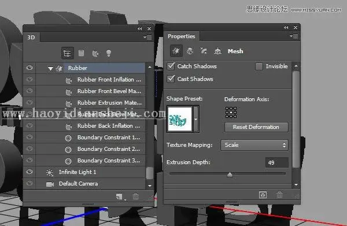The width and height of the screenshot is (347, 226).
Task: Select Boundary Constraint 2 row text
Action: click(x=109, y=149)
